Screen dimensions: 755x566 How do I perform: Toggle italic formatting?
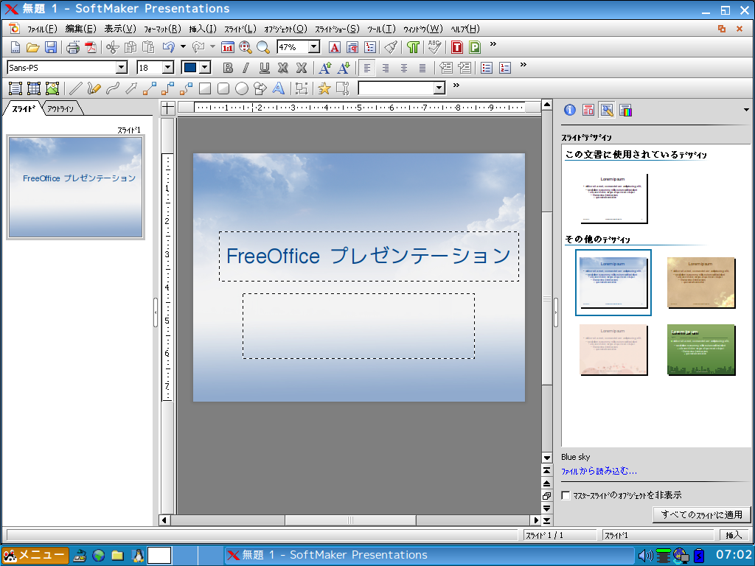(x=246, y=68)
